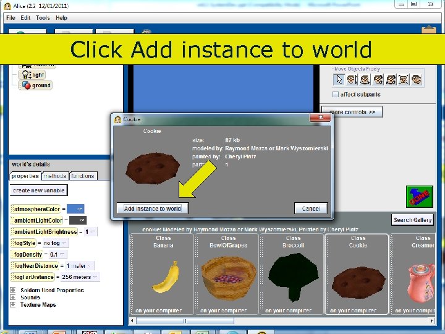Select the tumble objects tool
This screenshot has height=334, width=445.
(391, 80)
